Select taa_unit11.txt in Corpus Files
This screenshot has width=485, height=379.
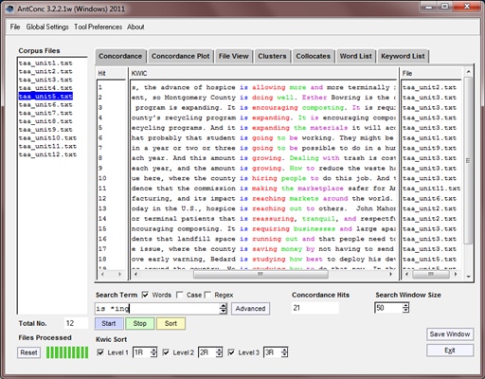(47, 146)
